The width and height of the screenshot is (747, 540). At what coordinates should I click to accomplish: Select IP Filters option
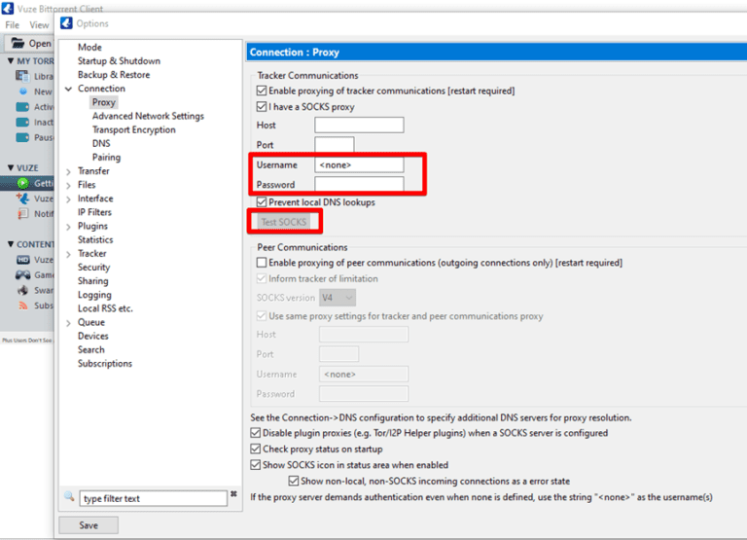[x=94, y=212]
